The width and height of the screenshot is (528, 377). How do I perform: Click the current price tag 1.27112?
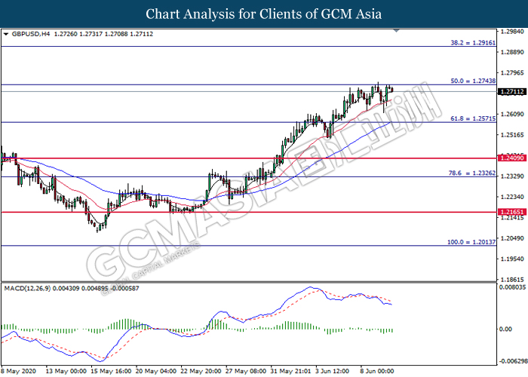coord(511,91)
